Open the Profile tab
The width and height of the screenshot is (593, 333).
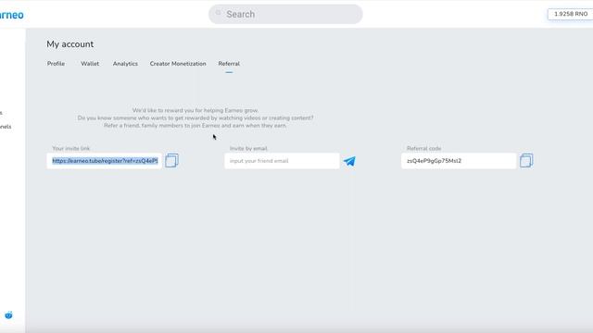pyautogui.click(x=56, y=64)
